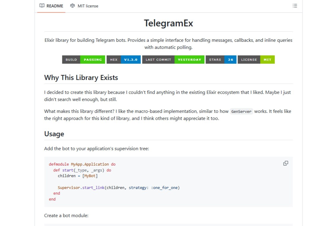Click the library description paragraph under title
The height and width of the screenshot is (226, 328).
168,44
